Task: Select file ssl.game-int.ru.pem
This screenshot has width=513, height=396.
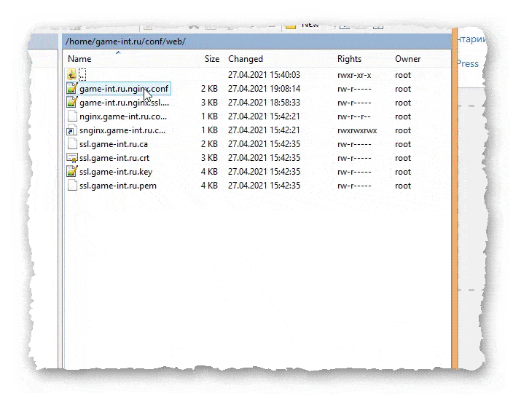Action: coord(118,186)
